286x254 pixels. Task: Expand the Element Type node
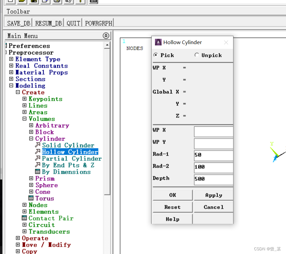point(11,59)
